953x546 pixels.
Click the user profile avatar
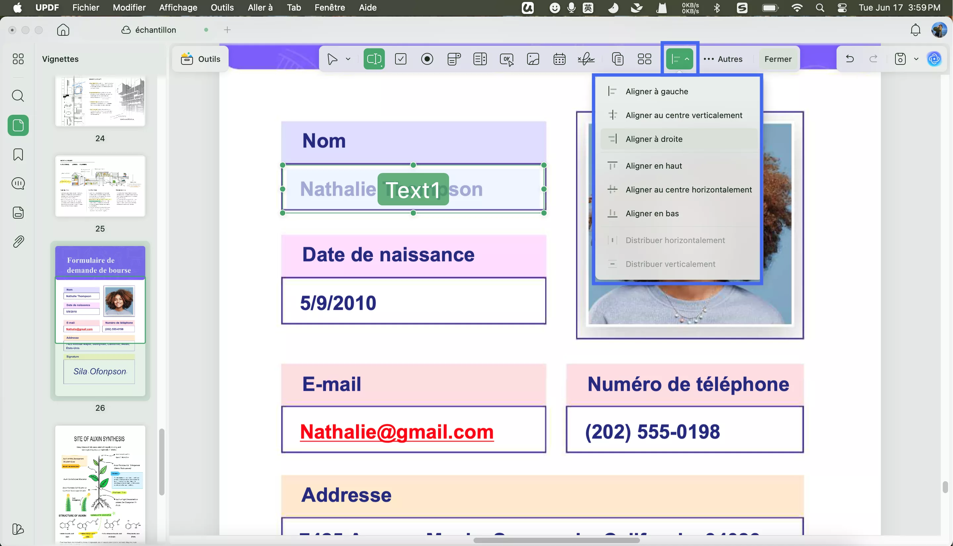[x=939, y=30]
